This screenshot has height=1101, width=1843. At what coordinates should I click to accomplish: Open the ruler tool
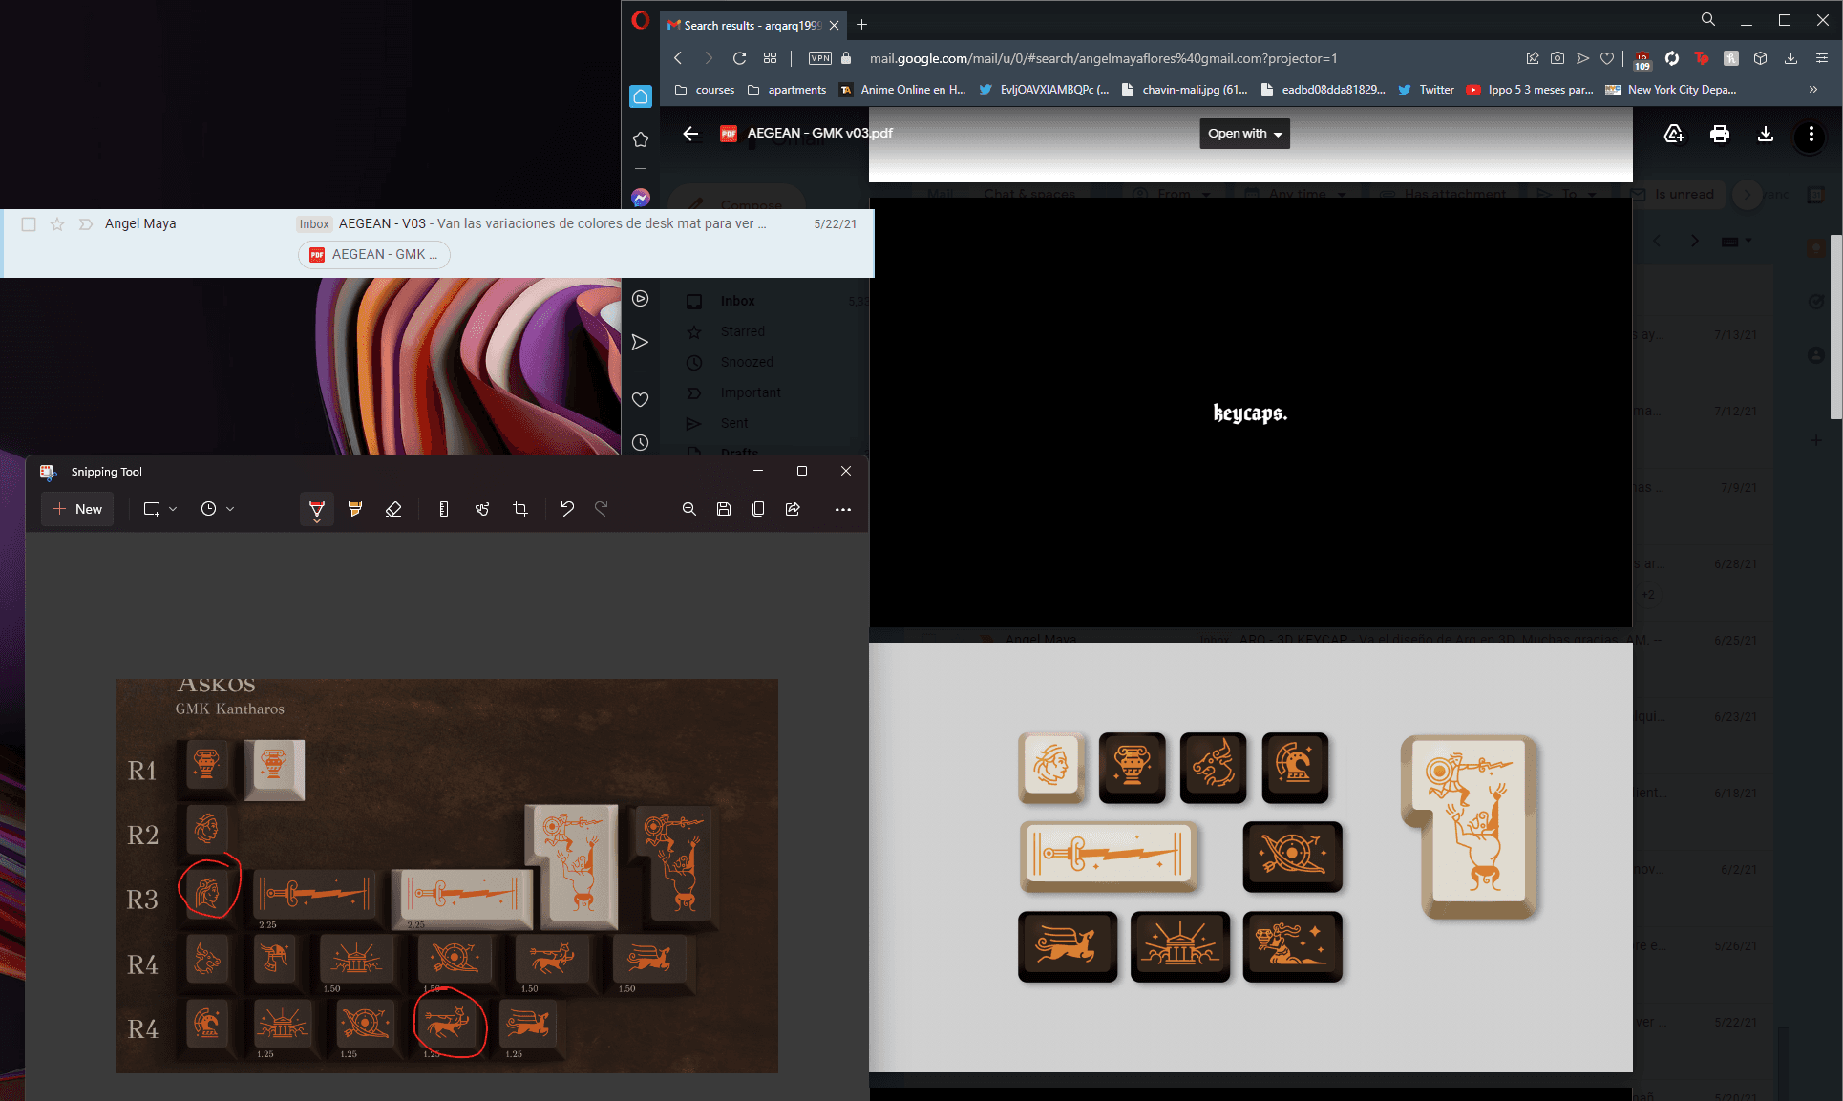pyautogui.click(x=443, y=509)
